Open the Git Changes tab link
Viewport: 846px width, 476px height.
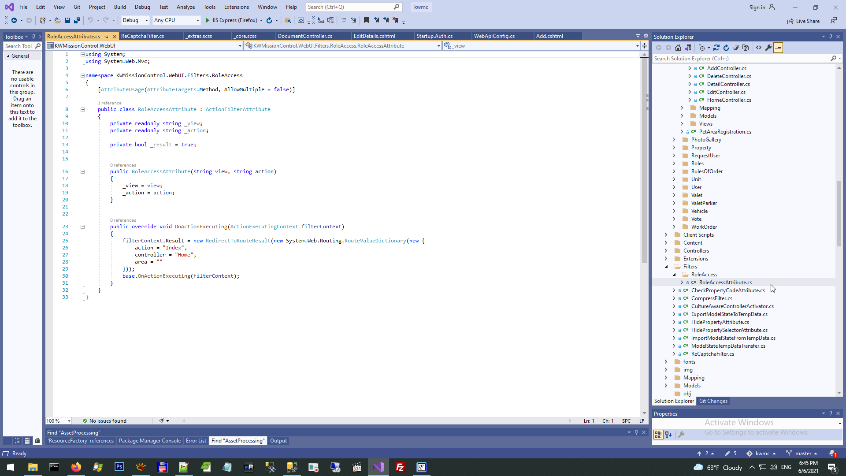[x=713, y=401]
